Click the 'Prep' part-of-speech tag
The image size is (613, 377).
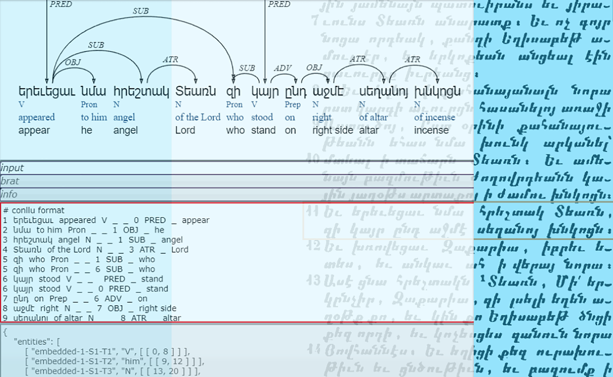click(292, 104)
